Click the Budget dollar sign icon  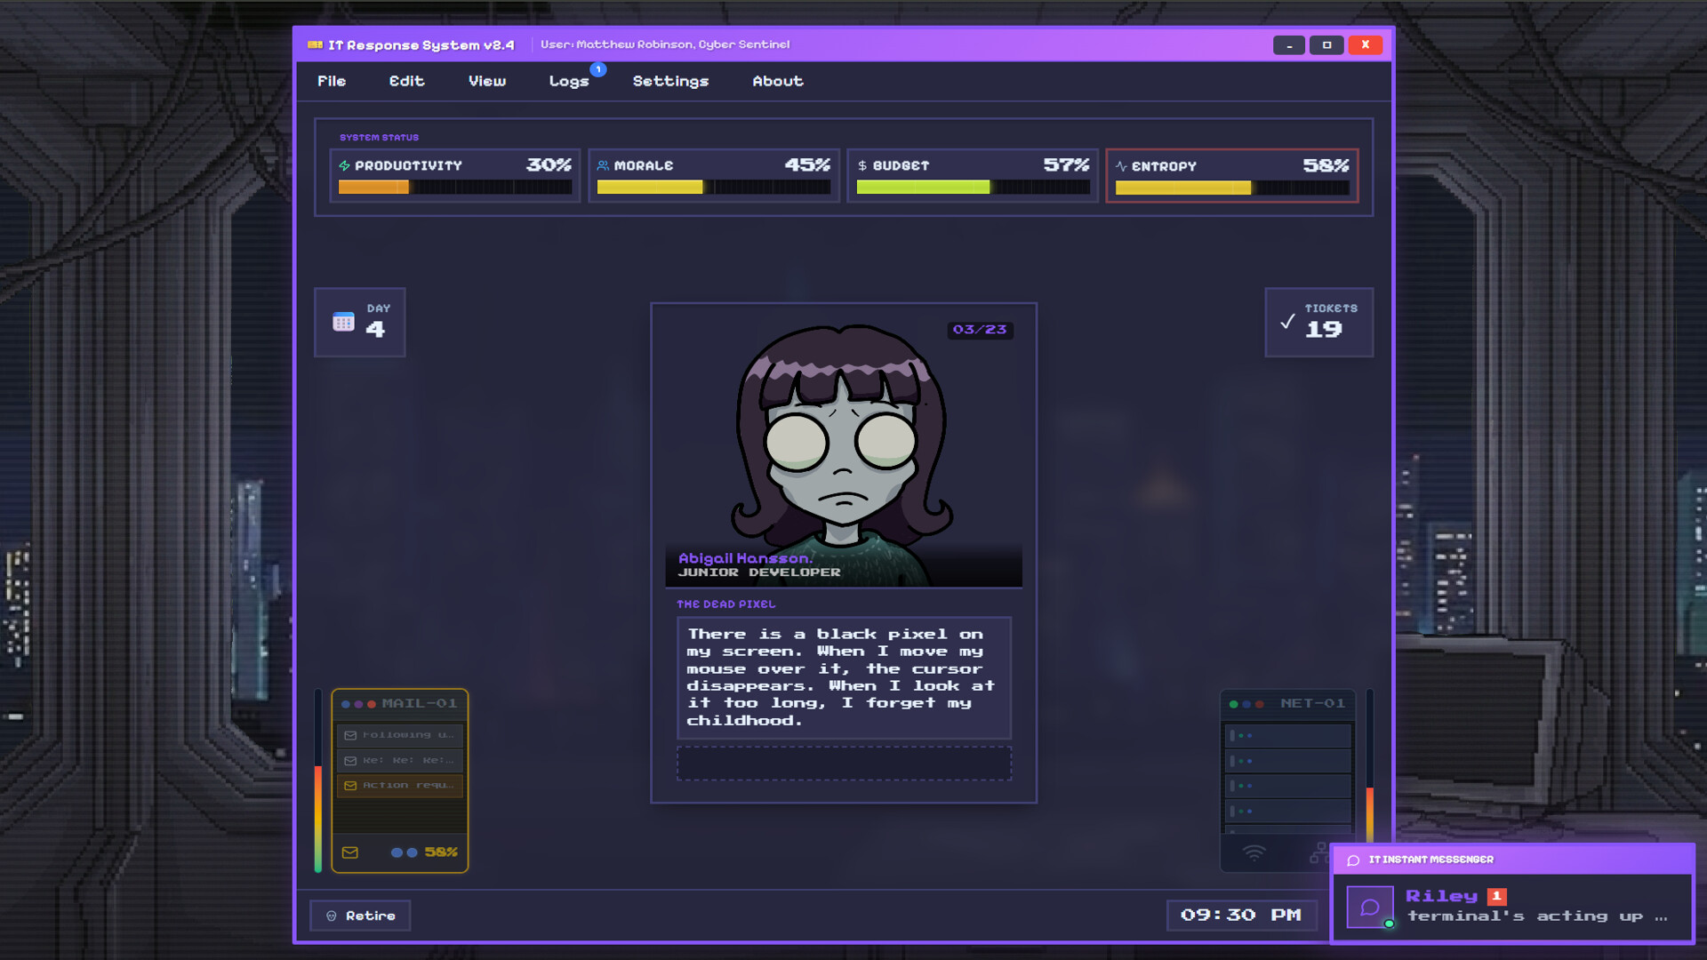pos(862,166)
